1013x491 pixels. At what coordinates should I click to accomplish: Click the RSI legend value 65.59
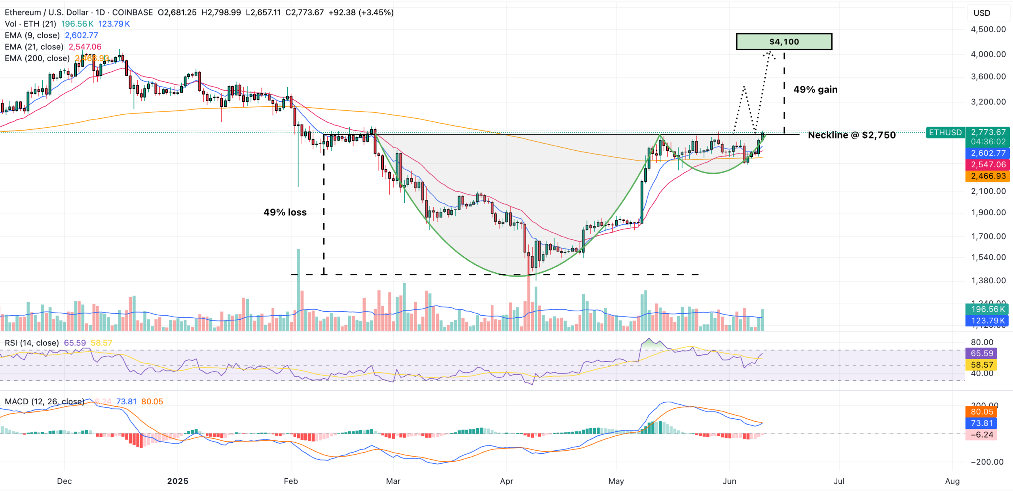(75, 343)
